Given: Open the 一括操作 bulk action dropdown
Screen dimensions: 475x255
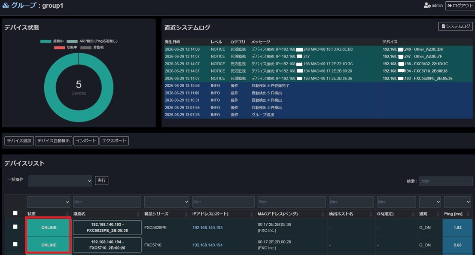Looking at the screenshot, I should [60, 181].
